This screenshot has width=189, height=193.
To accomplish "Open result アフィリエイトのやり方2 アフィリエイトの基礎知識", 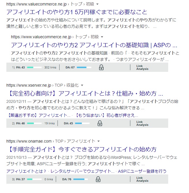I will pos(94,45).
